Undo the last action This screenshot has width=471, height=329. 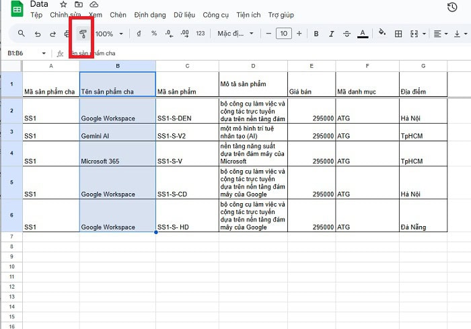tap(38, 34)
